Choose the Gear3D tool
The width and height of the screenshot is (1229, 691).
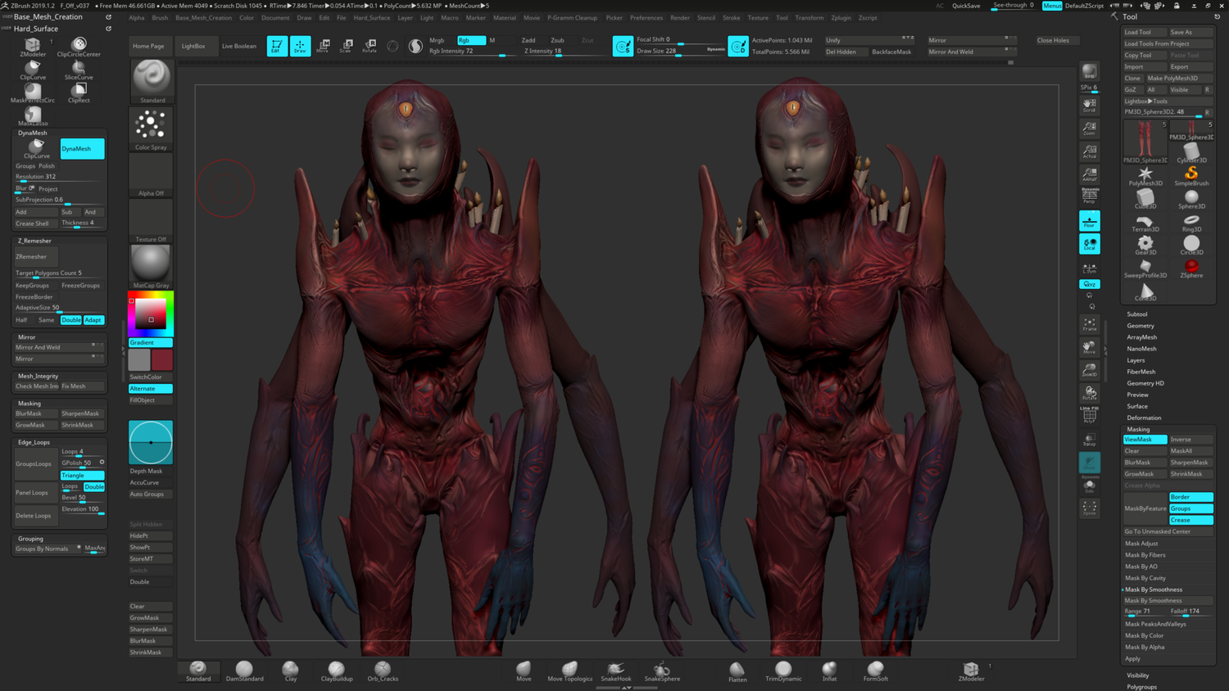[1145, 246]
